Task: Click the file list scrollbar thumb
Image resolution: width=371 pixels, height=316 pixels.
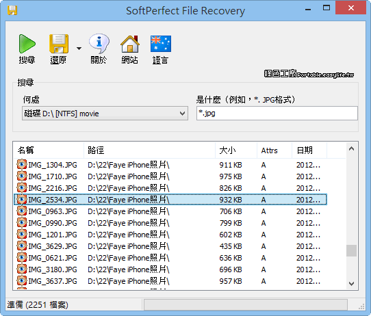Action: click(352, 250)
